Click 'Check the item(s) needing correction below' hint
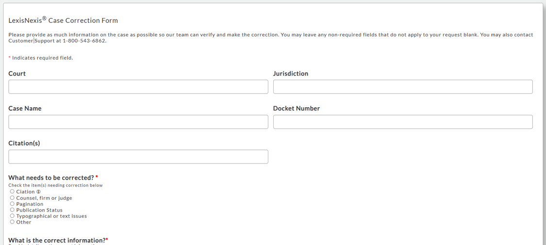 coord(55,185)
